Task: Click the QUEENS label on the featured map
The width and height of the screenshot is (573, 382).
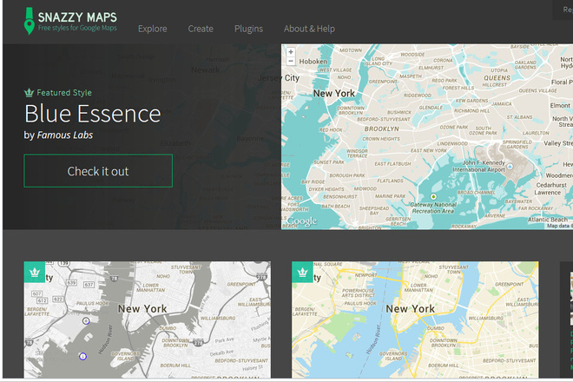Action: pos(497,78)
